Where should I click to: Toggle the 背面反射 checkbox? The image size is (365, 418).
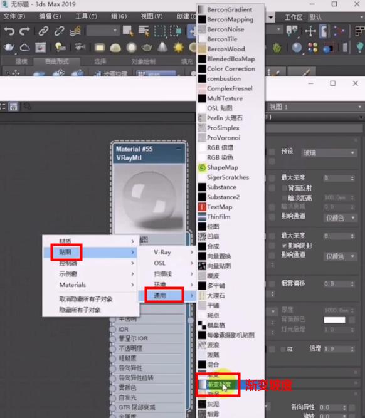tap(284, 188)
